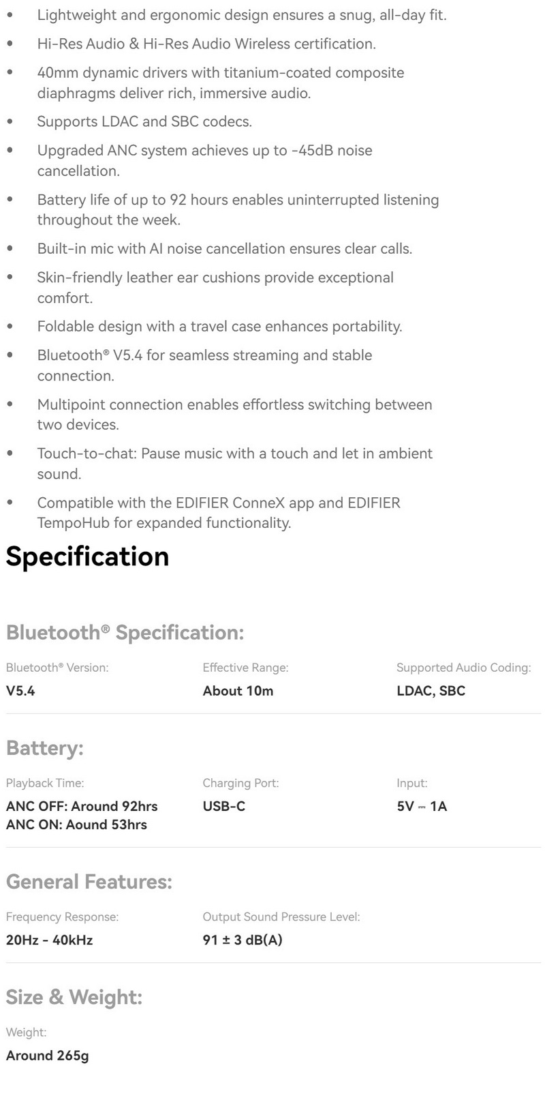Click the Around 265g weight value

pyautogui.click(x=47, y=1055)
